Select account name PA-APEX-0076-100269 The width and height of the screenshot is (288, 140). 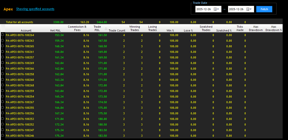[x=20, y=63]
